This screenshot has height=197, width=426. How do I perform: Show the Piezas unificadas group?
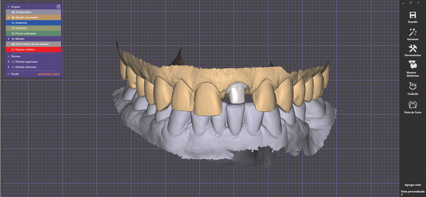pos(13,34)
